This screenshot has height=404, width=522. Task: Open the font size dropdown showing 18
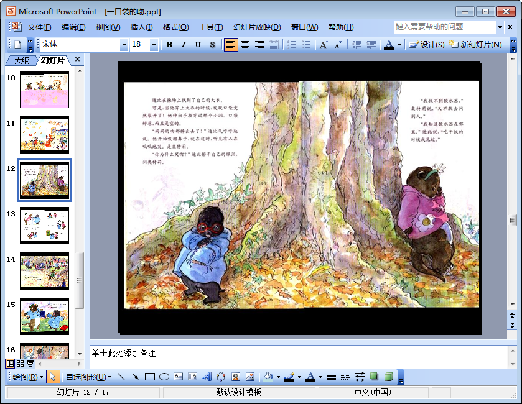coord(154,45)
